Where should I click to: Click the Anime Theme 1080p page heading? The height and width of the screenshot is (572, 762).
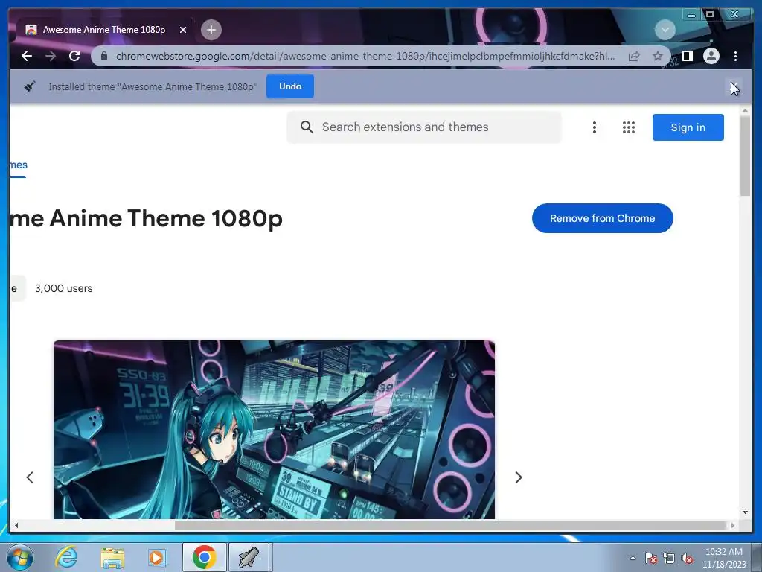(x=147, y=218)
